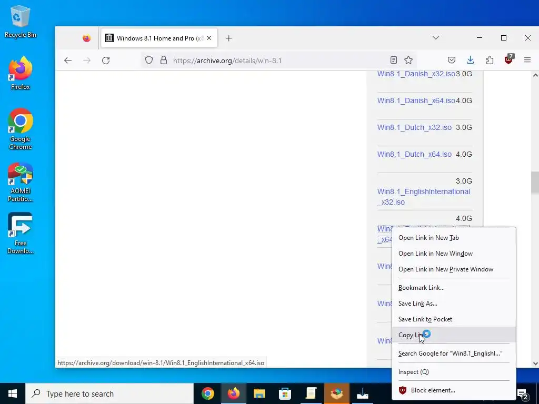Select Block element menu entry
The image size is (539, 404).
(x=454, y=390)
